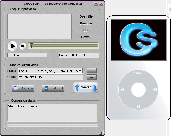Click the Current time field
The image size is (171, 136).
point(79,55)
